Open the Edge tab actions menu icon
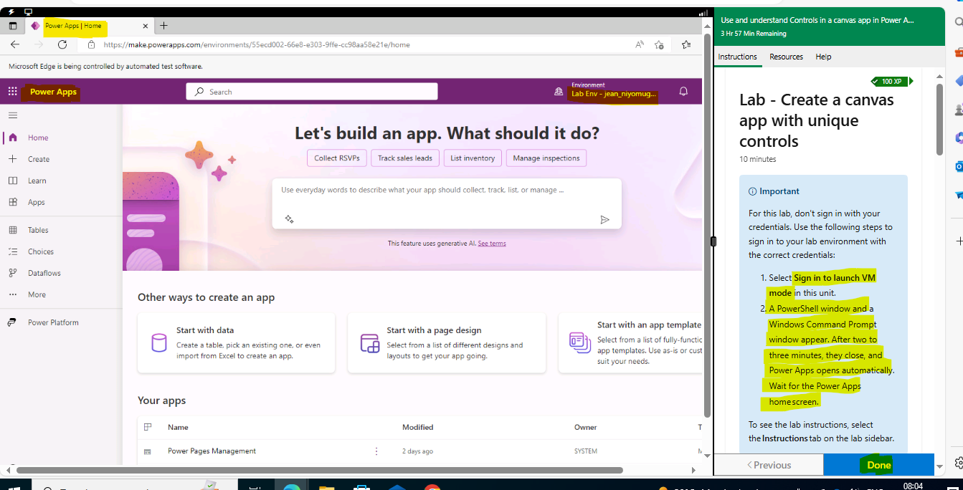 tap(12, 26)
